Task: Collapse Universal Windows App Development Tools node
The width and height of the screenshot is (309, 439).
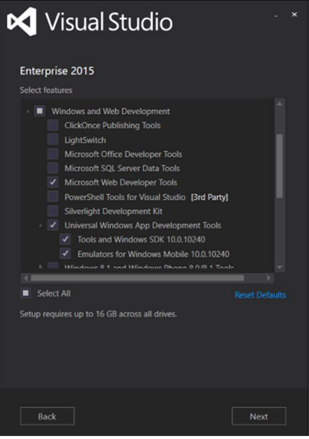Action: [x=41, y=226]
